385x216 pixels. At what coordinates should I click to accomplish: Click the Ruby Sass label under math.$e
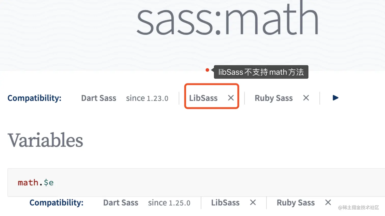pos(296,203)
